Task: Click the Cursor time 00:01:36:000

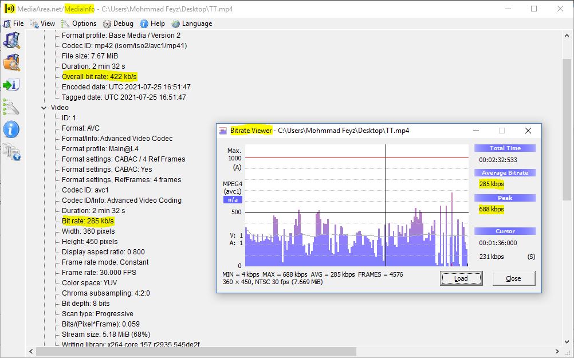Action: [x=498, y=243]
